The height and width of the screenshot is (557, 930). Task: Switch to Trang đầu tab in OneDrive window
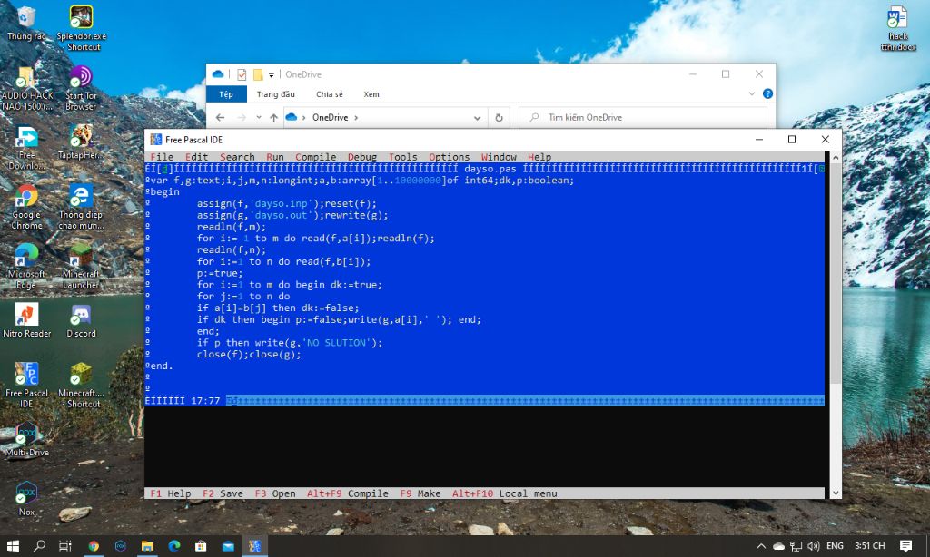point(275,94)
